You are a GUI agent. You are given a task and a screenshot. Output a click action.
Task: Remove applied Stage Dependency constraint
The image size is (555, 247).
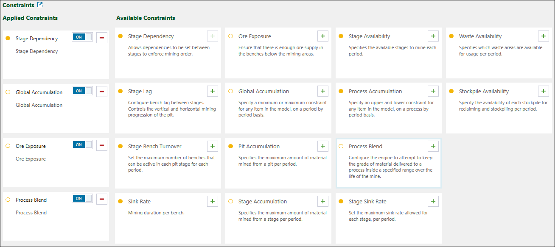pyautogui.click(x=102, y=37)
